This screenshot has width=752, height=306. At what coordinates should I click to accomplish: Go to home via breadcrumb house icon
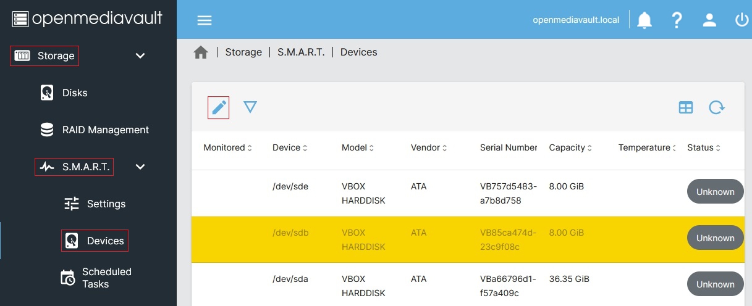tap(201, 52)
